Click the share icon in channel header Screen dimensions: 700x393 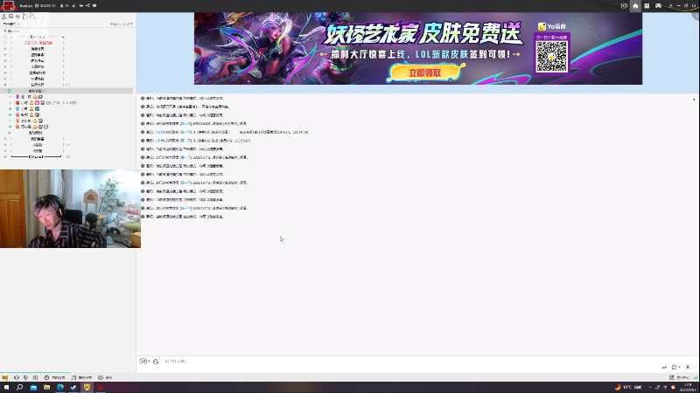point(87,6)
